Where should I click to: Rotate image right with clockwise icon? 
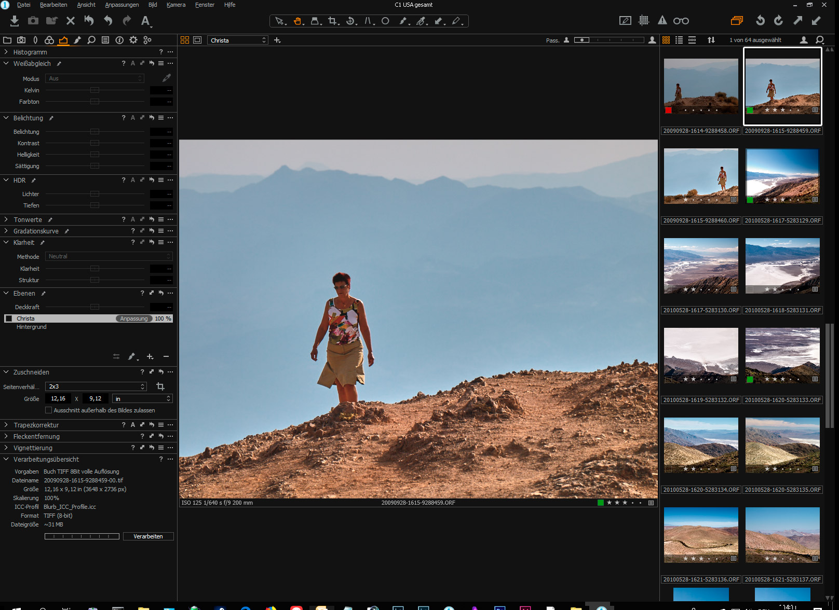pyautogui.click(x=779, y=21)
